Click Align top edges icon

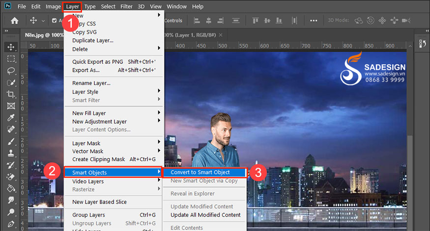coord(256,21)
